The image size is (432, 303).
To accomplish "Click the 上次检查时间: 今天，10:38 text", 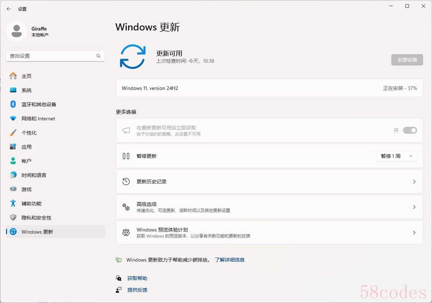I will tap(185, 61).
